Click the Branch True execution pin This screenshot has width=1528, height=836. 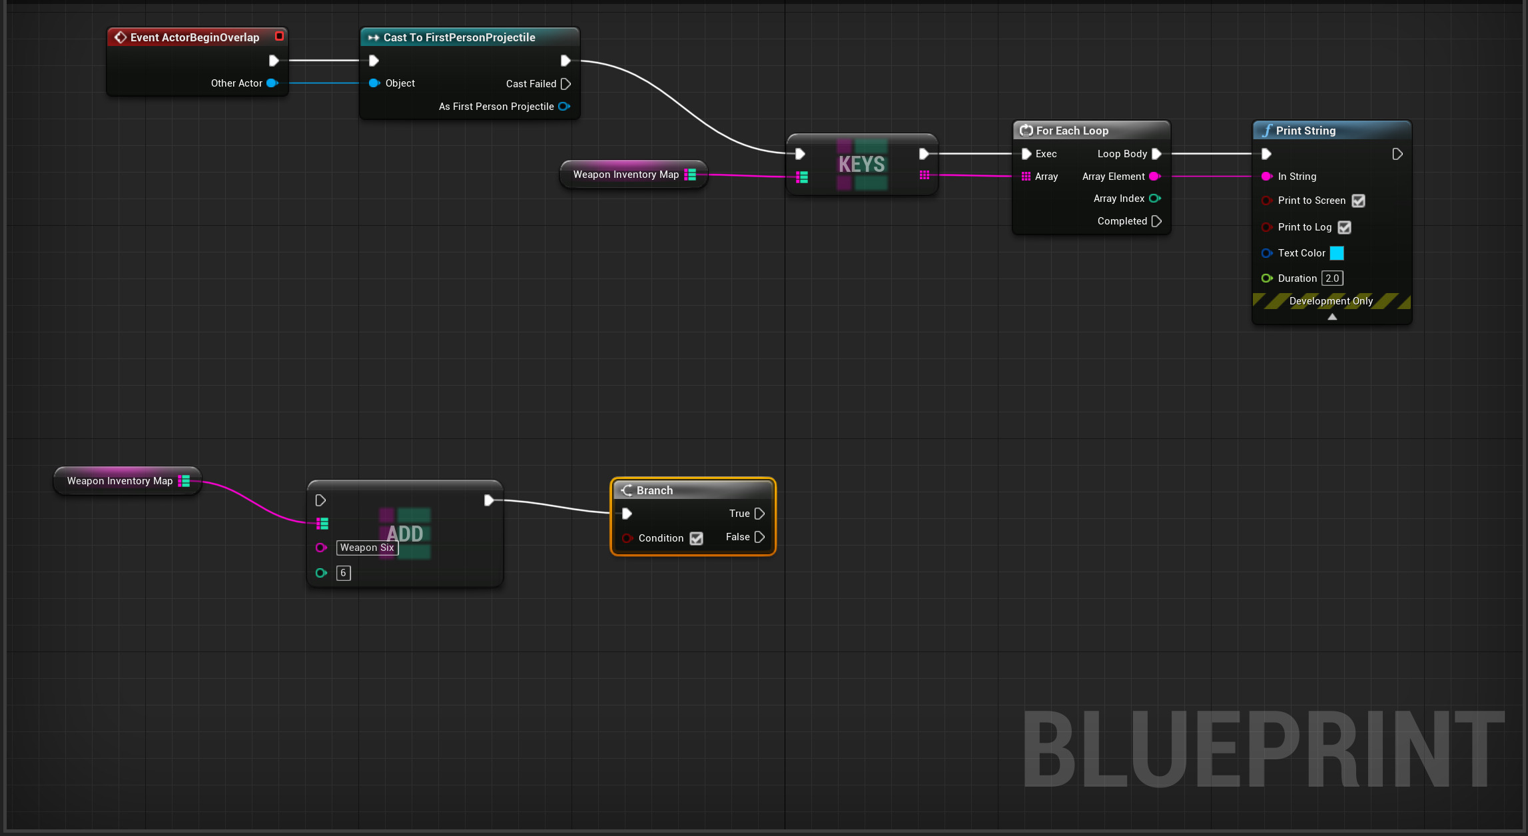[759, 514]
